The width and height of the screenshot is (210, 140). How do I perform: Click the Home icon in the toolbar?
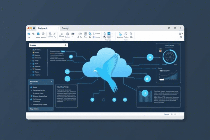28,34
